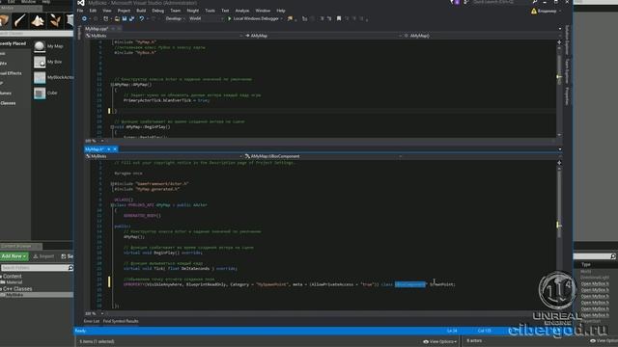Image resolution: width=618 pixels, height=347 pixels.
Task: Select the My Box actor thumbnail
Action: tap(40, 62)
